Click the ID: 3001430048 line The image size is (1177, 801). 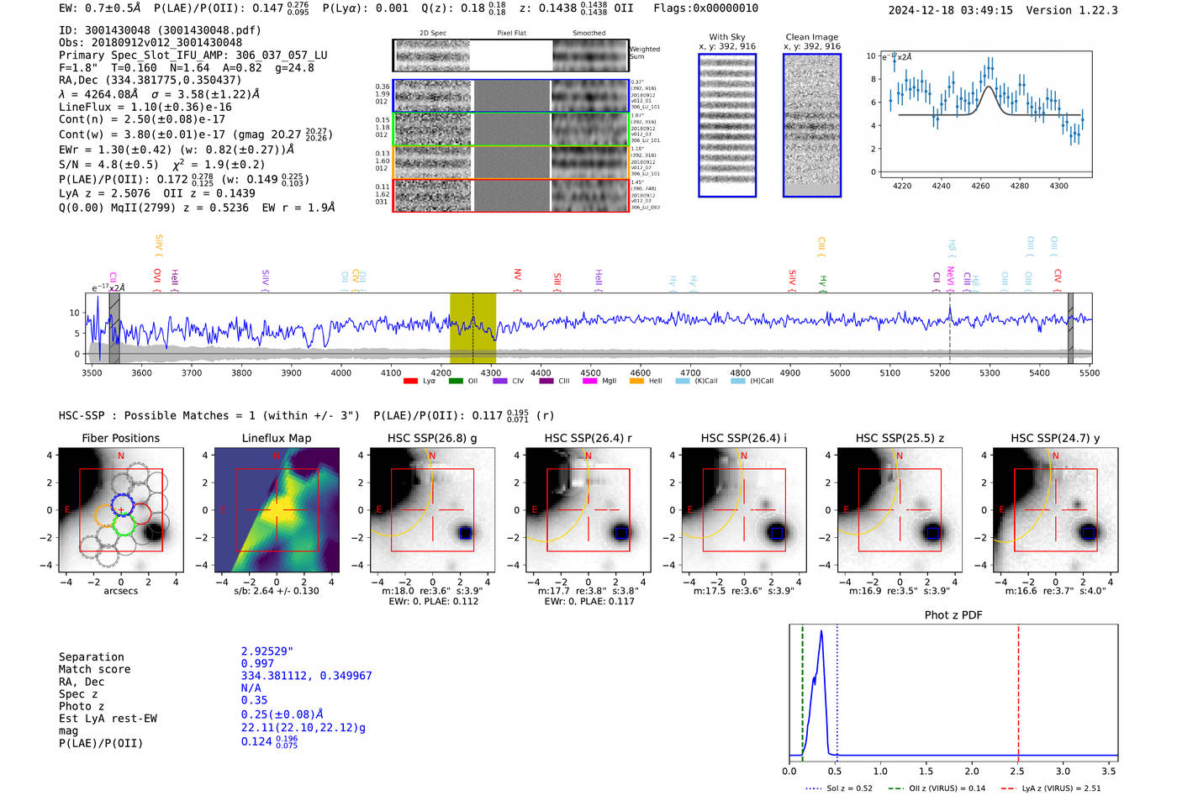[x=160, y=30]
